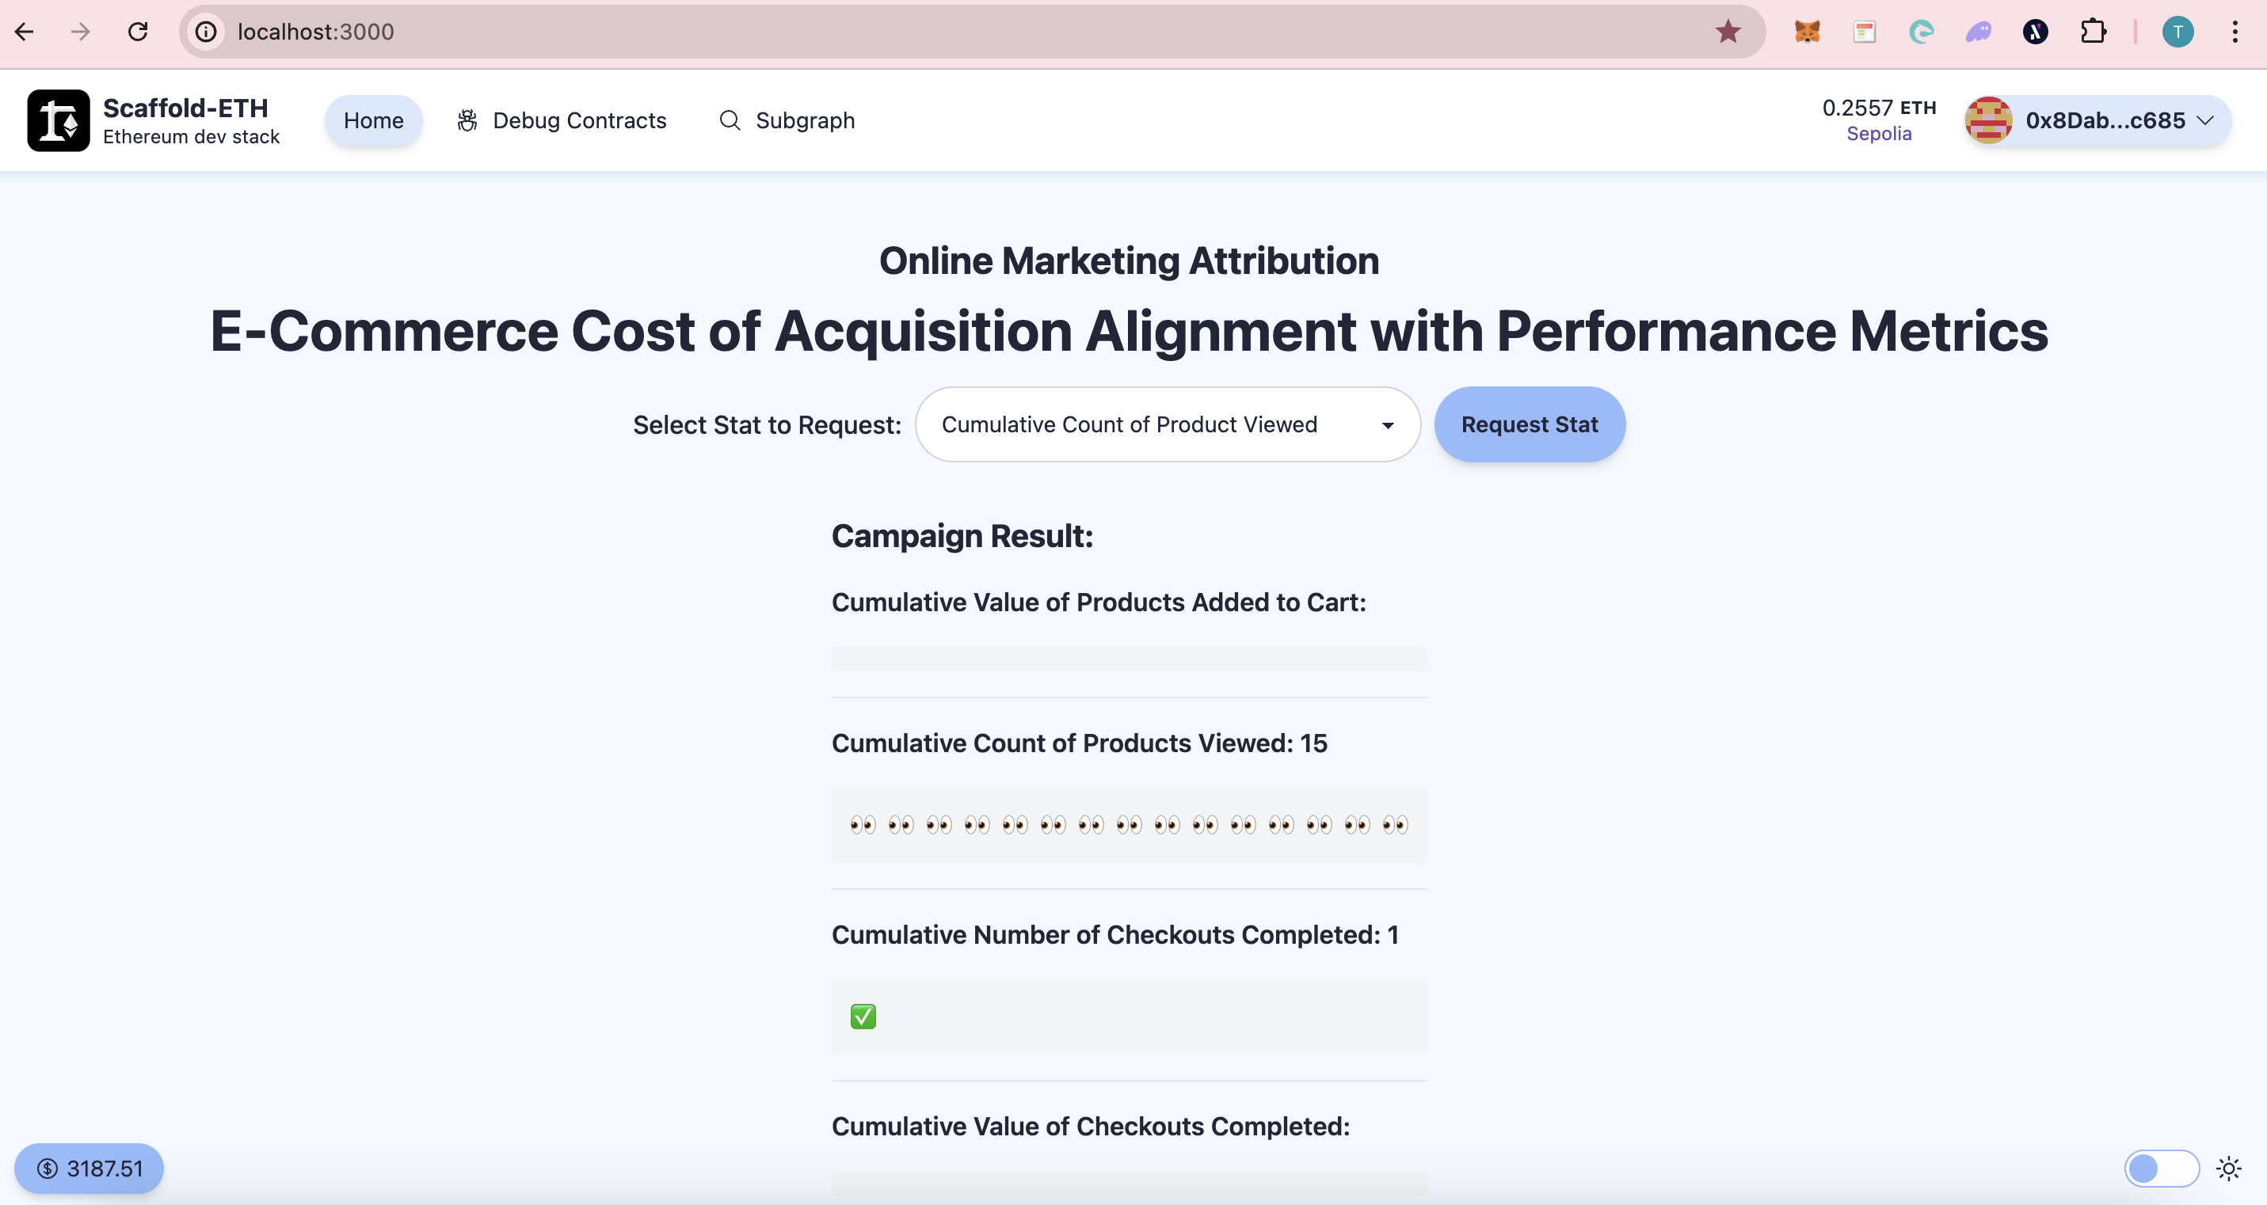View site information icon in address bar

206,32
